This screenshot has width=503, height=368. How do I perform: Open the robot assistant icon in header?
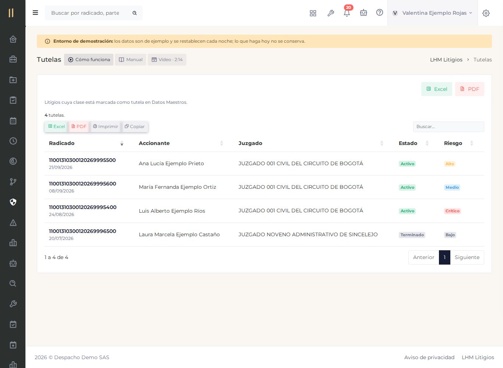[x=363, y=13]
